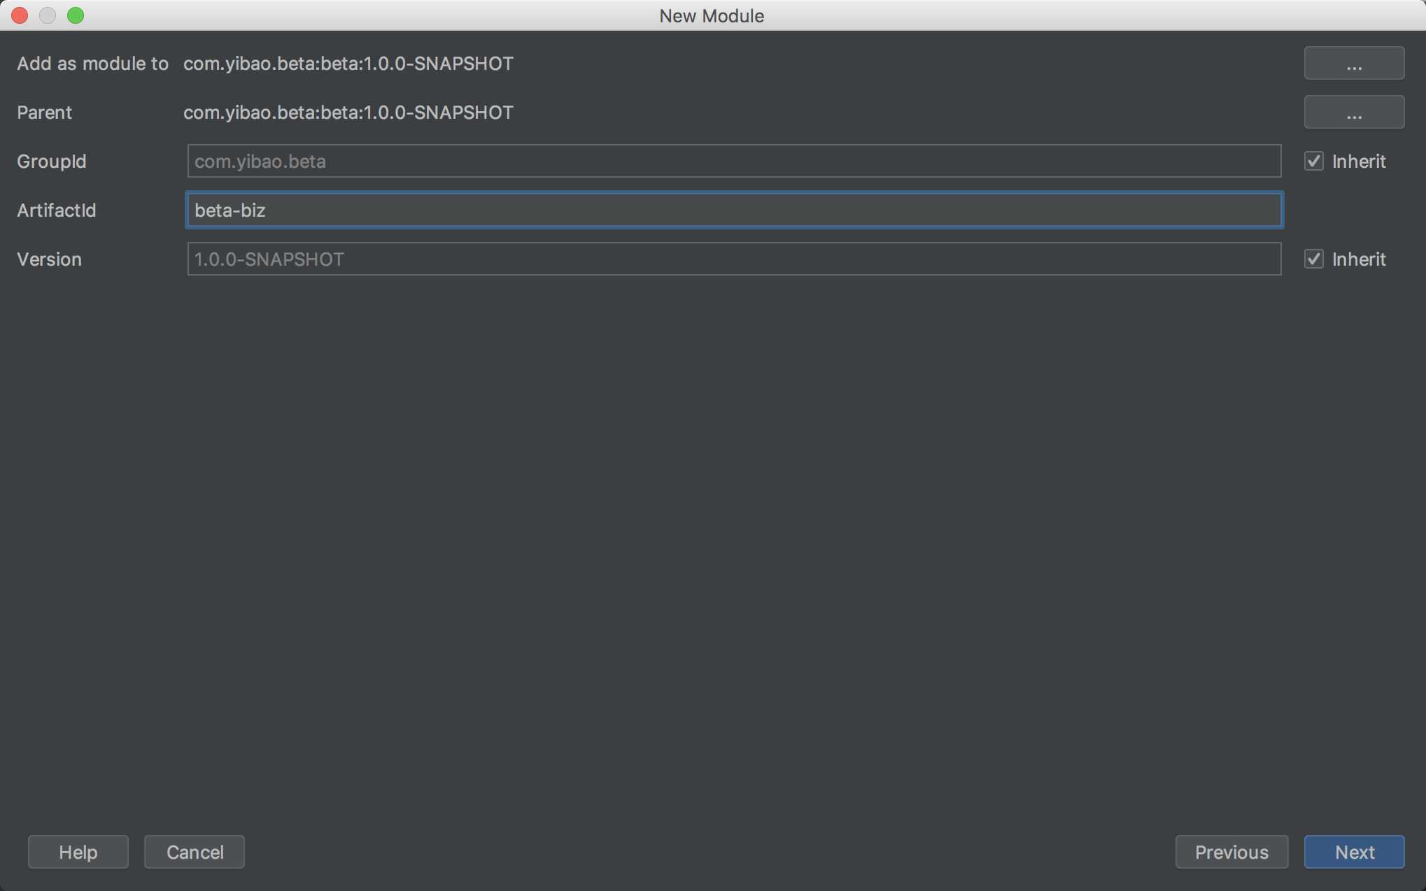Click the Version input field

pos(734,259)
